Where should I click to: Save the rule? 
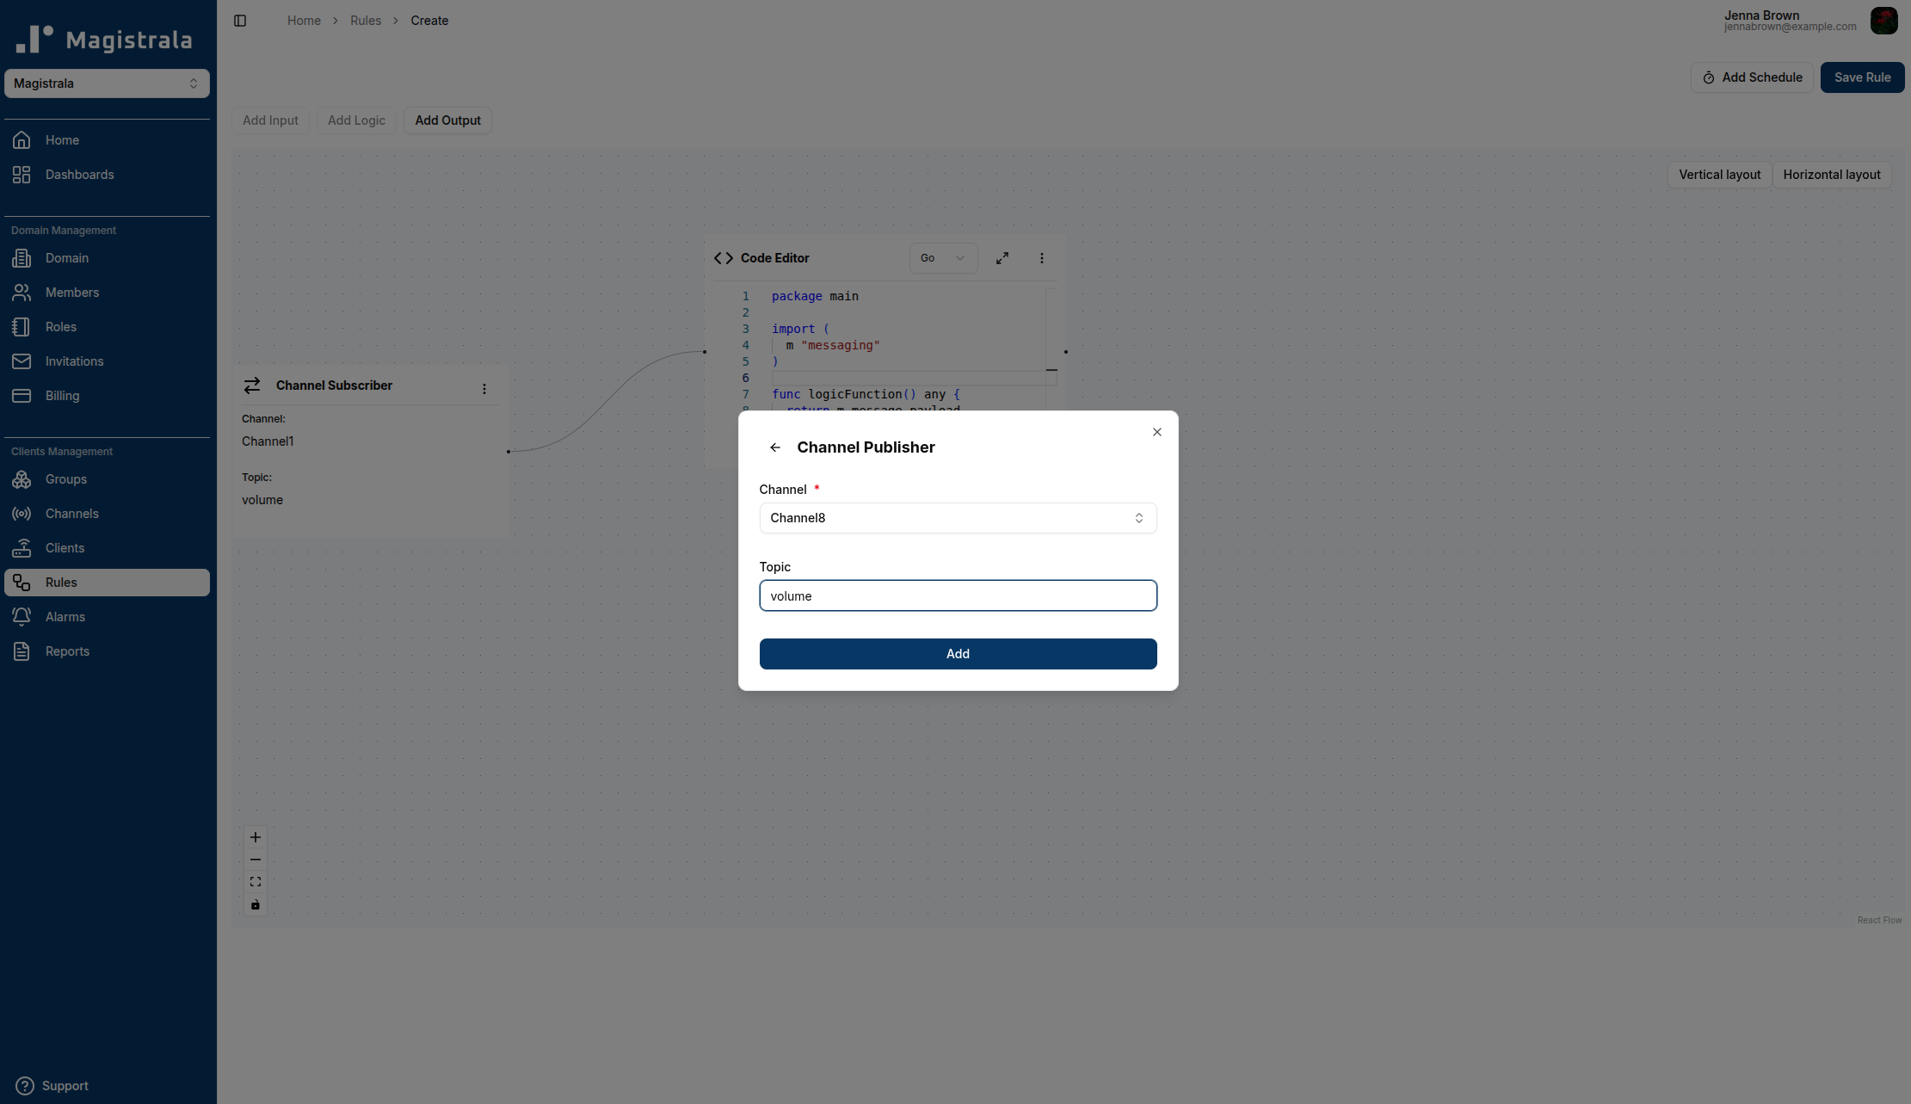(1861, 77)
